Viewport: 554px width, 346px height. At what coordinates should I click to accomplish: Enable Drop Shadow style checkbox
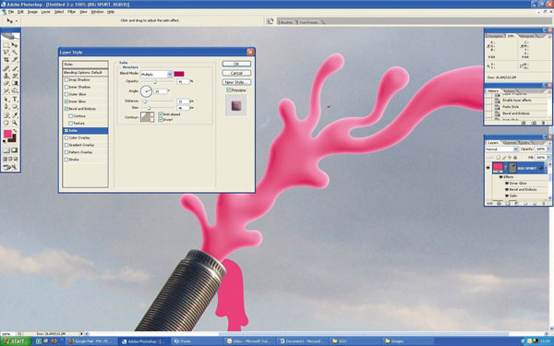66,79
